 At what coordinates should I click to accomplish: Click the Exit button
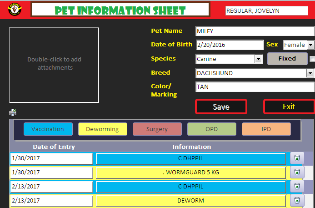(x=289, y=107)
